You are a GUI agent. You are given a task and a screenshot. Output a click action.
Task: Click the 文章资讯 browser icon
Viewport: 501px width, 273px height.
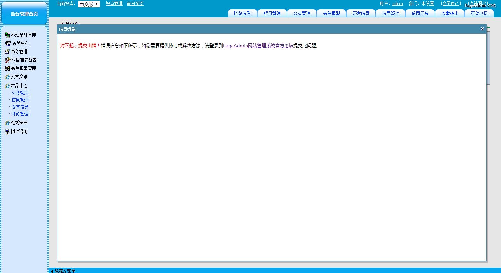tap(7, 77)
